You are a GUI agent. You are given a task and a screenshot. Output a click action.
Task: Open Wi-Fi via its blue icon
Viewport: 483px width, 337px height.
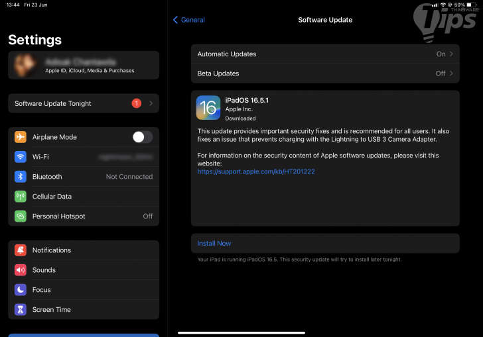point(21,157)
